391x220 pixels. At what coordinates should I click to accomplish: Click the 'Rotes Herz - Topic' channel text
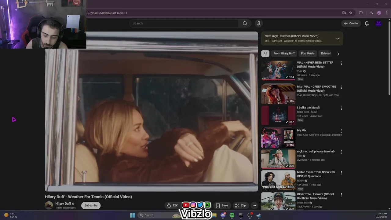307,112
